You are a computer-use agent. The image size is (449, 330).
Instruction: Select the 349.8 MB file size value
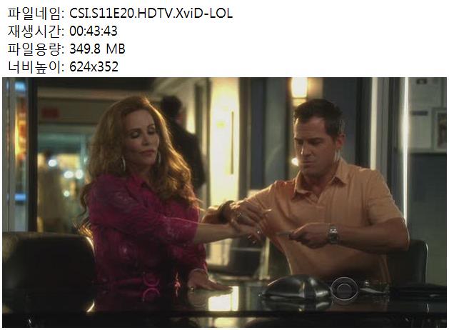[x=97, y=49]
